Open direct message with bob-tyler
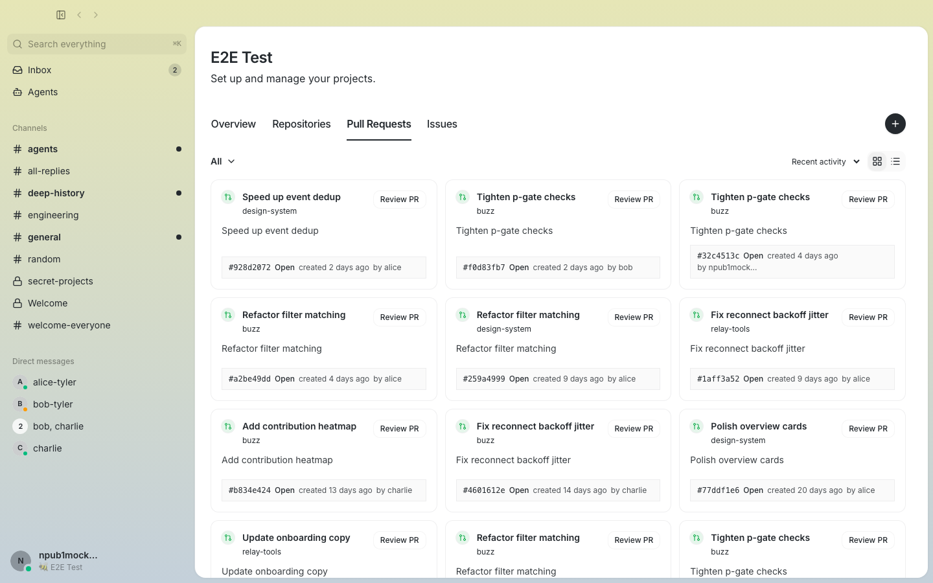This screenshot has width=933, height=583. click(97, 404)
